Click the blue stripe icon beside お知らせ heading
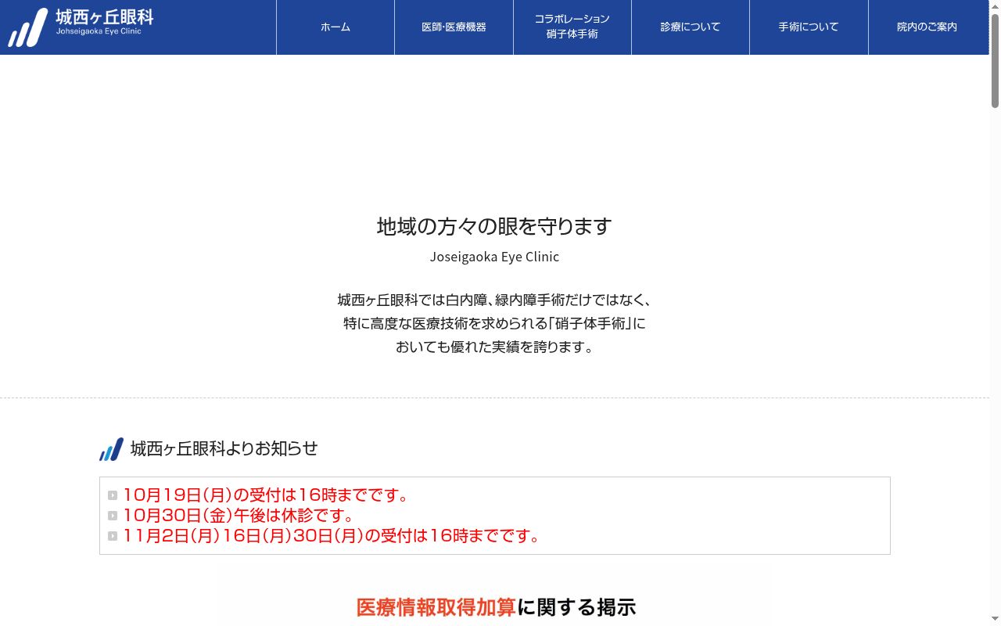The height and width of the screenshot is (626, 1001). click(111, 449)
